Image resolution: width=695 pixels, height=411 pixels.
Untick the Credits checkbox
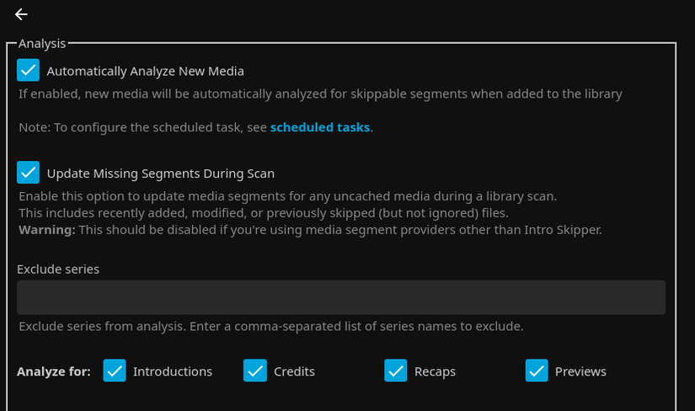254,371
